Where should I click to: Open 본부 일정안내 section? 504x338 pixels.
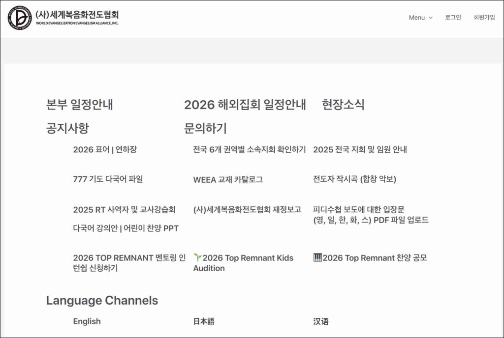(80, 105)
